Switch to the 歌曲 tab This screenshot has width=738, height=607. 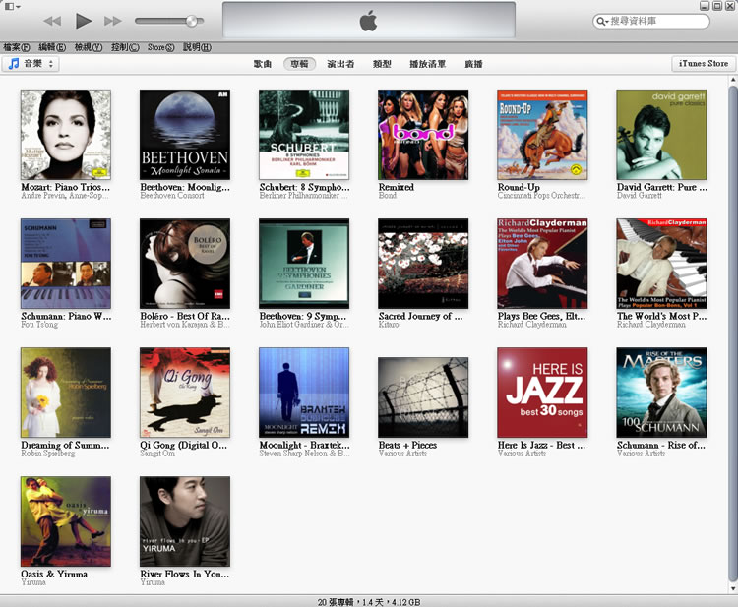[x=262, y=64]
